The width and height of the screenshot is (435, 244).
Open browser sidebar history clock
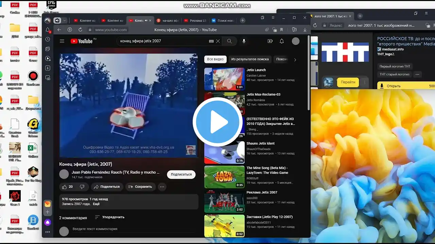[48, 39]
